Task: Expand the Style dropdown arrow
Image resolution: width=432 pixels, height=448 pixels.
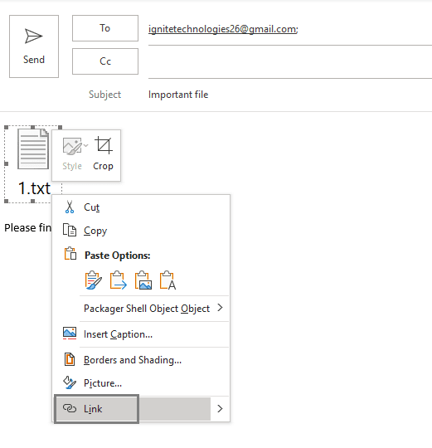Action: tap(86, 146)
